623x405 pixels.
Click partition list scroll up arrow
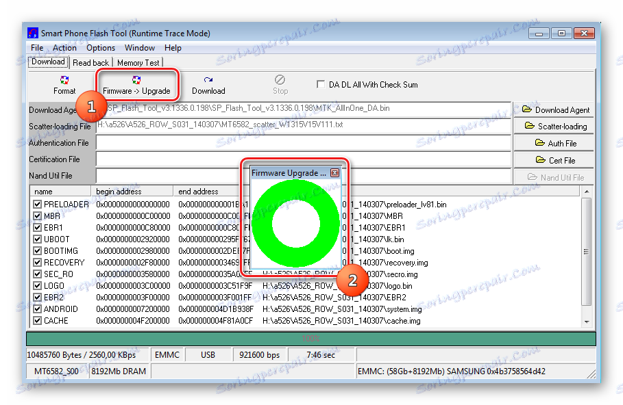(587, 192)
